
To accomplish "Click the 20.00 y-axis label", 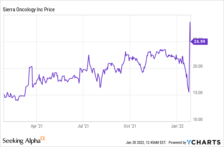I will click(x=198, y=66).
